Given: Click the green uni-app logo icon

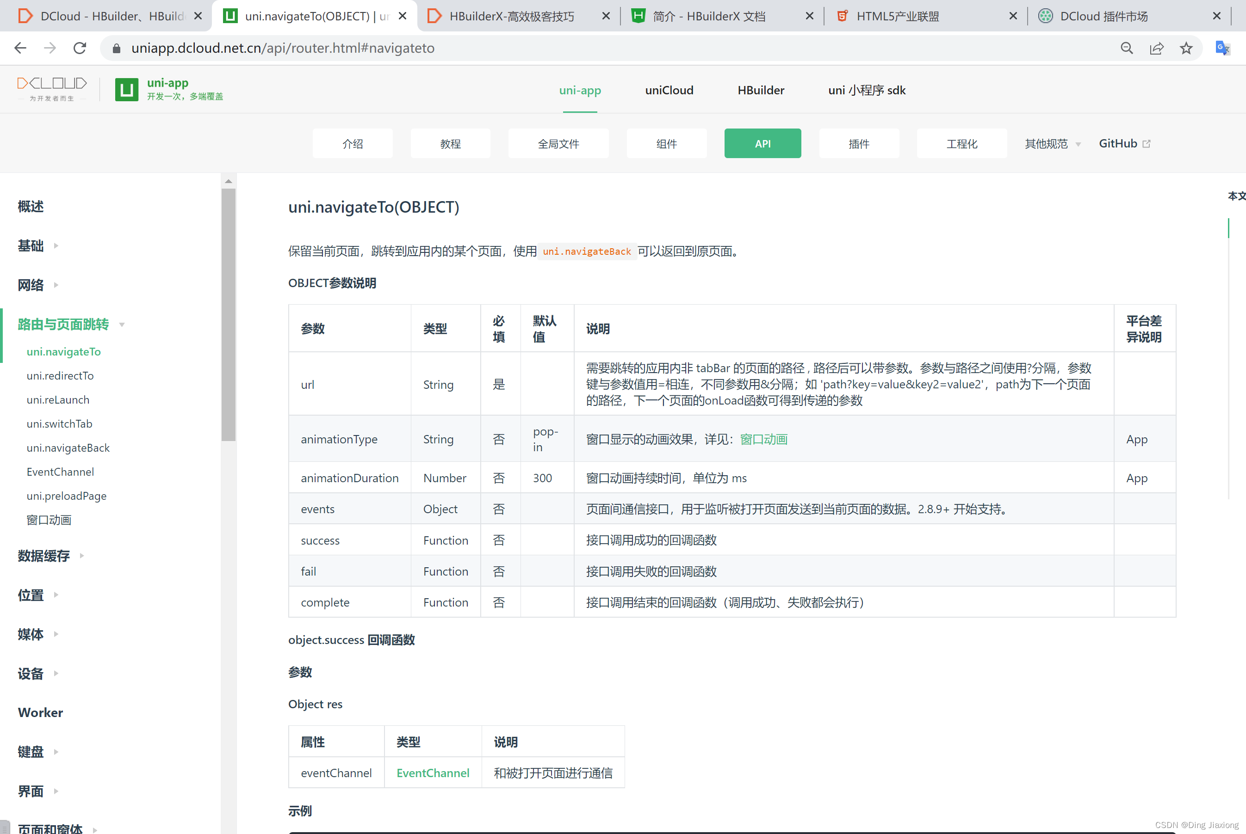Looking at the screenshot, I should (x=127, y=89).
